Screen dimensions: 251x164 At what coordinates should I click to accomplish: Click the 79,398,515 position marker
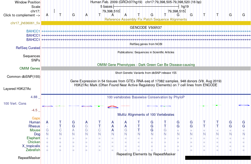(176, 11)
